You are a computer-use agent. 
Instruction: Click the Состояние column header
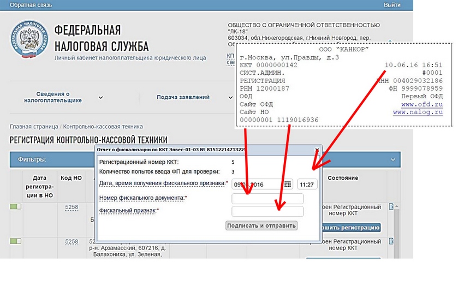(343, 178)
